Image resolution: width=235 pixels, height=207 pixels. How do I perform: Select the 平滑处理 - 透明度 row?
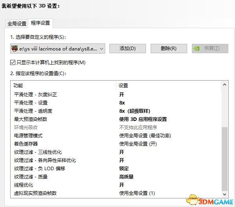116,111
